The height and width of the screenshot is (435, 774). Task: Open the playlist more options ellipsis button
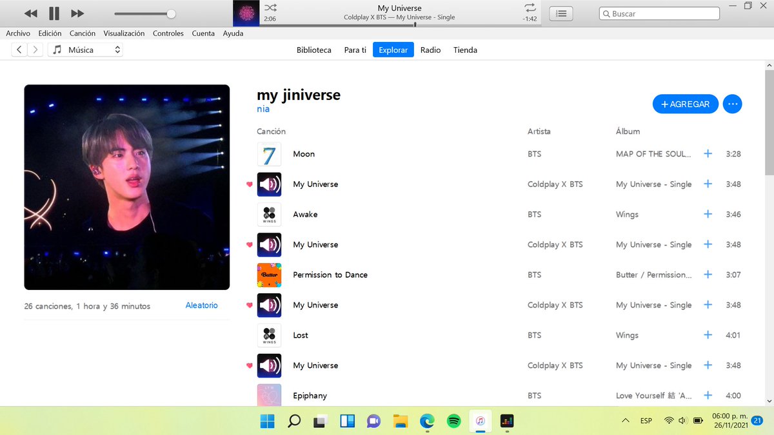(x=732, y=104)
